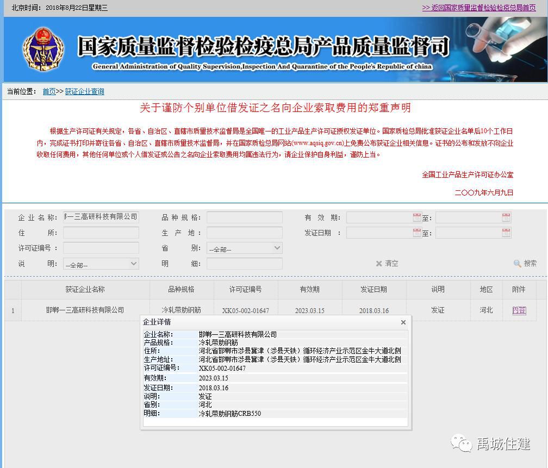
Task: Click inside the 企业名称 input field
Action: click(101, 216)
